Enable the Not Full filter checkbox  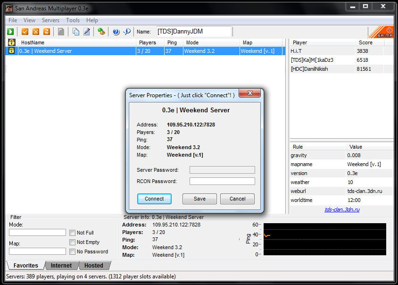72,233
